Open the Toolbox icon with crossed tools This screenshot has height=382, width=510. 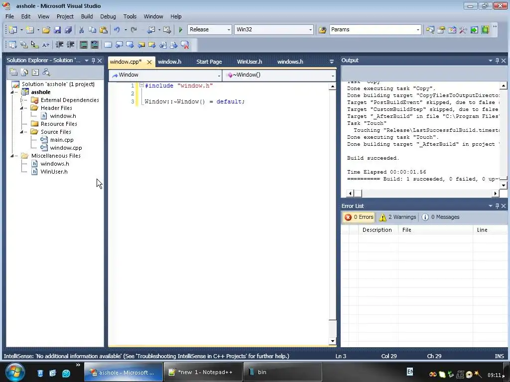coord(463,29)
